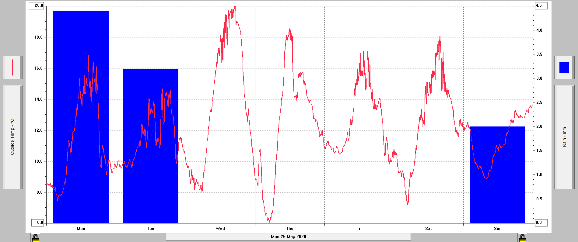Click the right padlock icon below the chart
578x242 pixels.
(522, 238)
